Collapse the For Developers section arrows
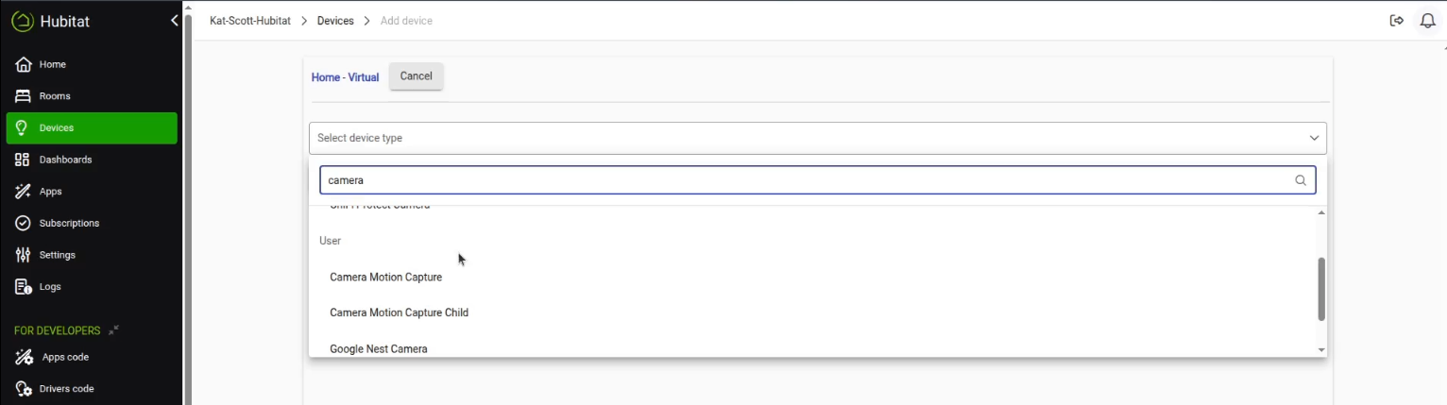The width and height of the screenshot is (1447, 405). click(113, 330)
